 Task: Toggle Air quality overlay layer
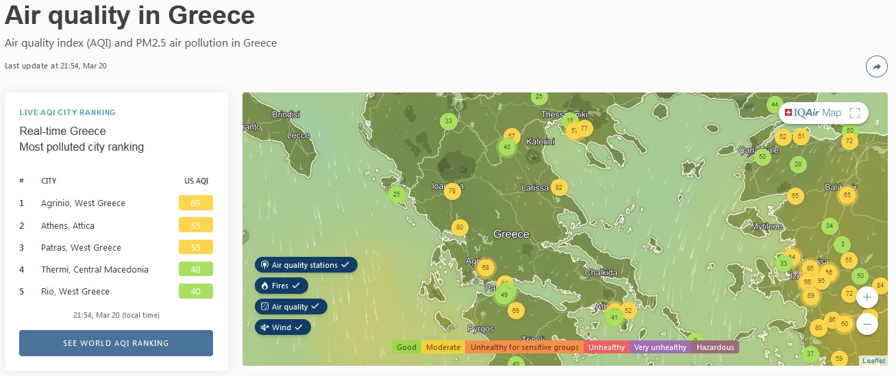291,307
